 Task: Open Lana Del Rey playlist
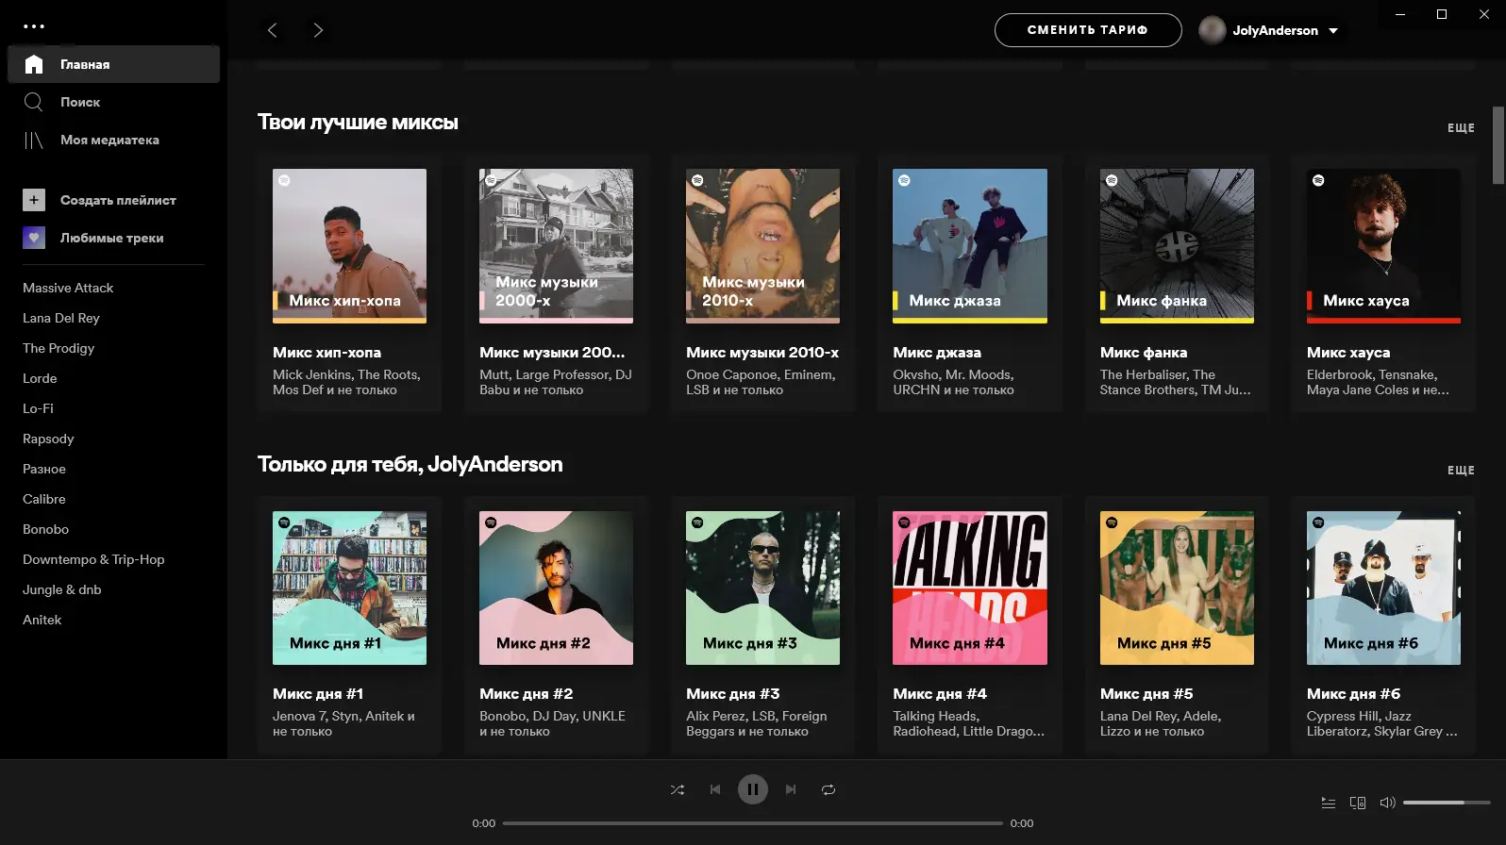[x=61, y=318]
